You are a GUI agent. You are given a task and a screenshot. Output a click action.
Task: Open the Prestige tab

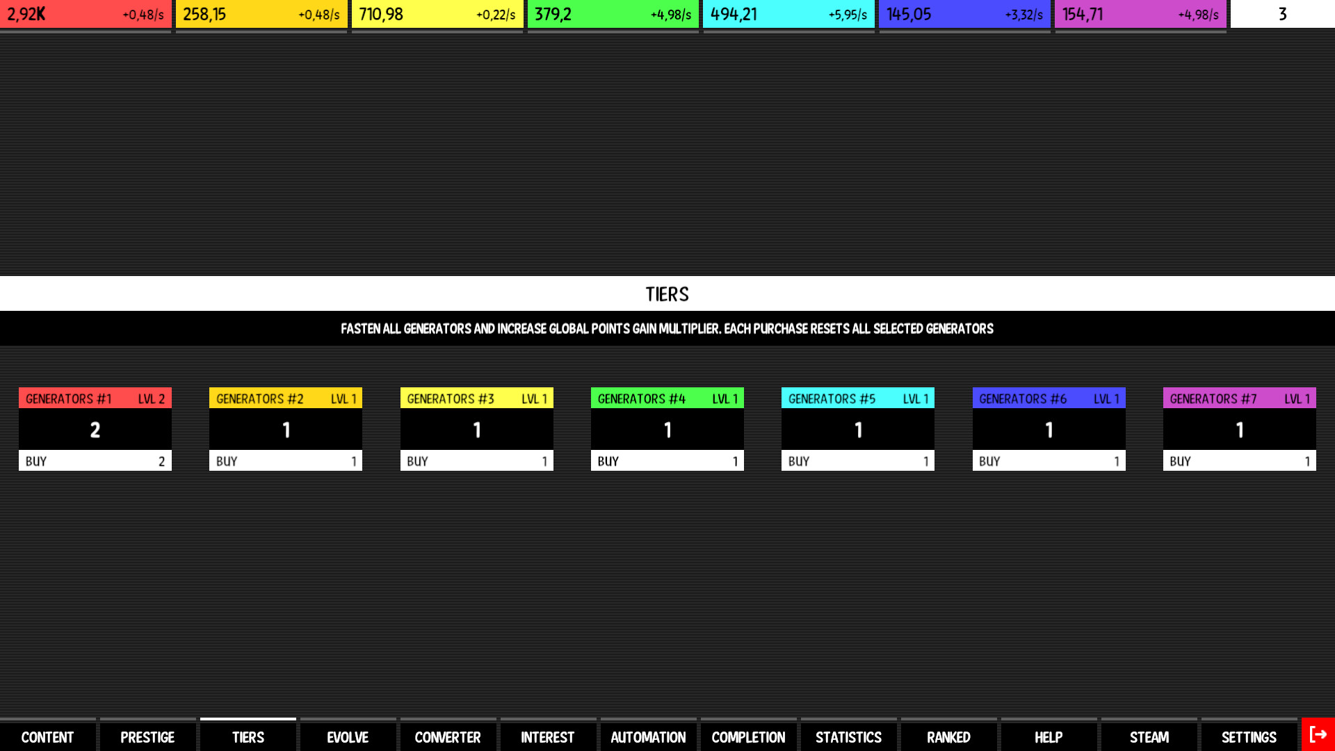coord(147,737)
